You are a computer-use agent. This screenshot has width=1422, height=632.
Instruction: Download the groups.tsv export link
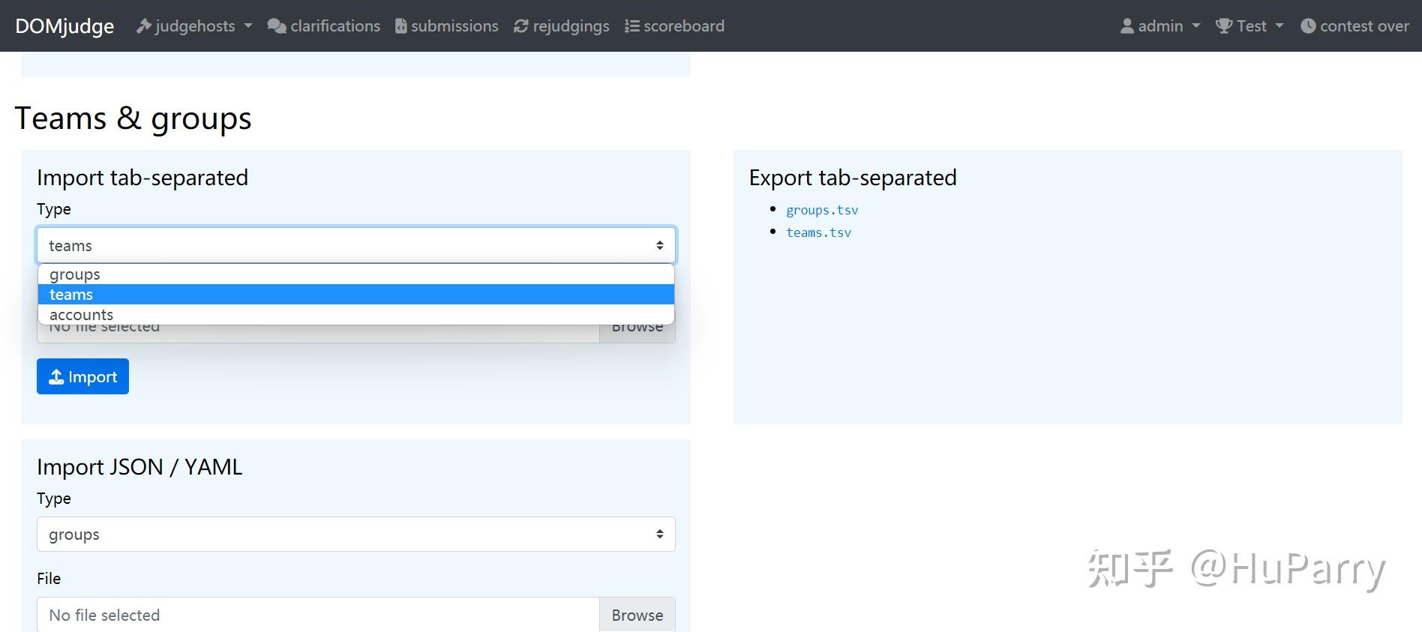822,210
